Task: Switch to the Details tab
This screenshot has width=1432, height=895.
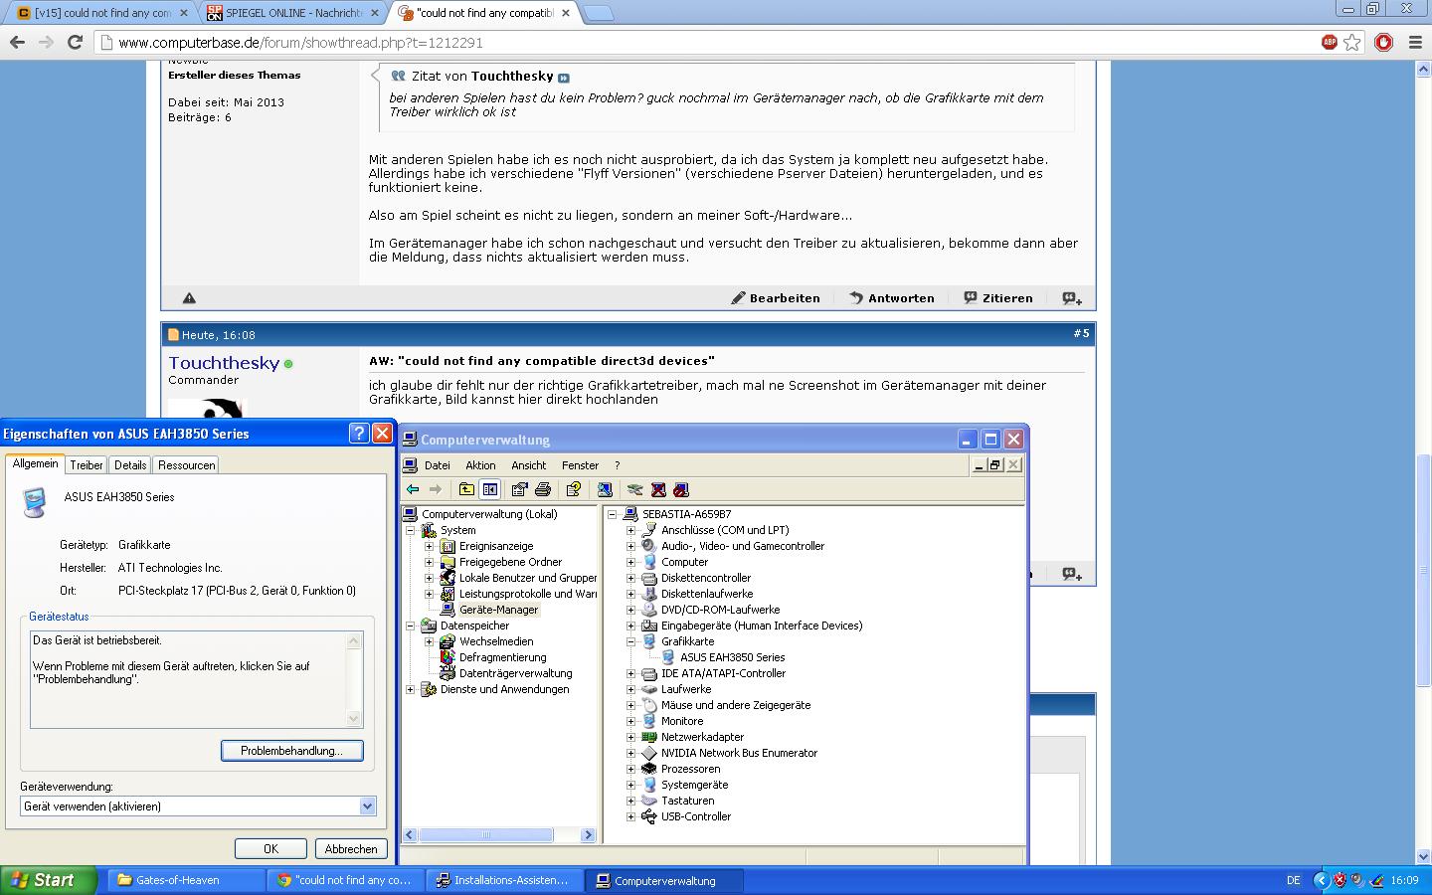Action: point(130,465)
